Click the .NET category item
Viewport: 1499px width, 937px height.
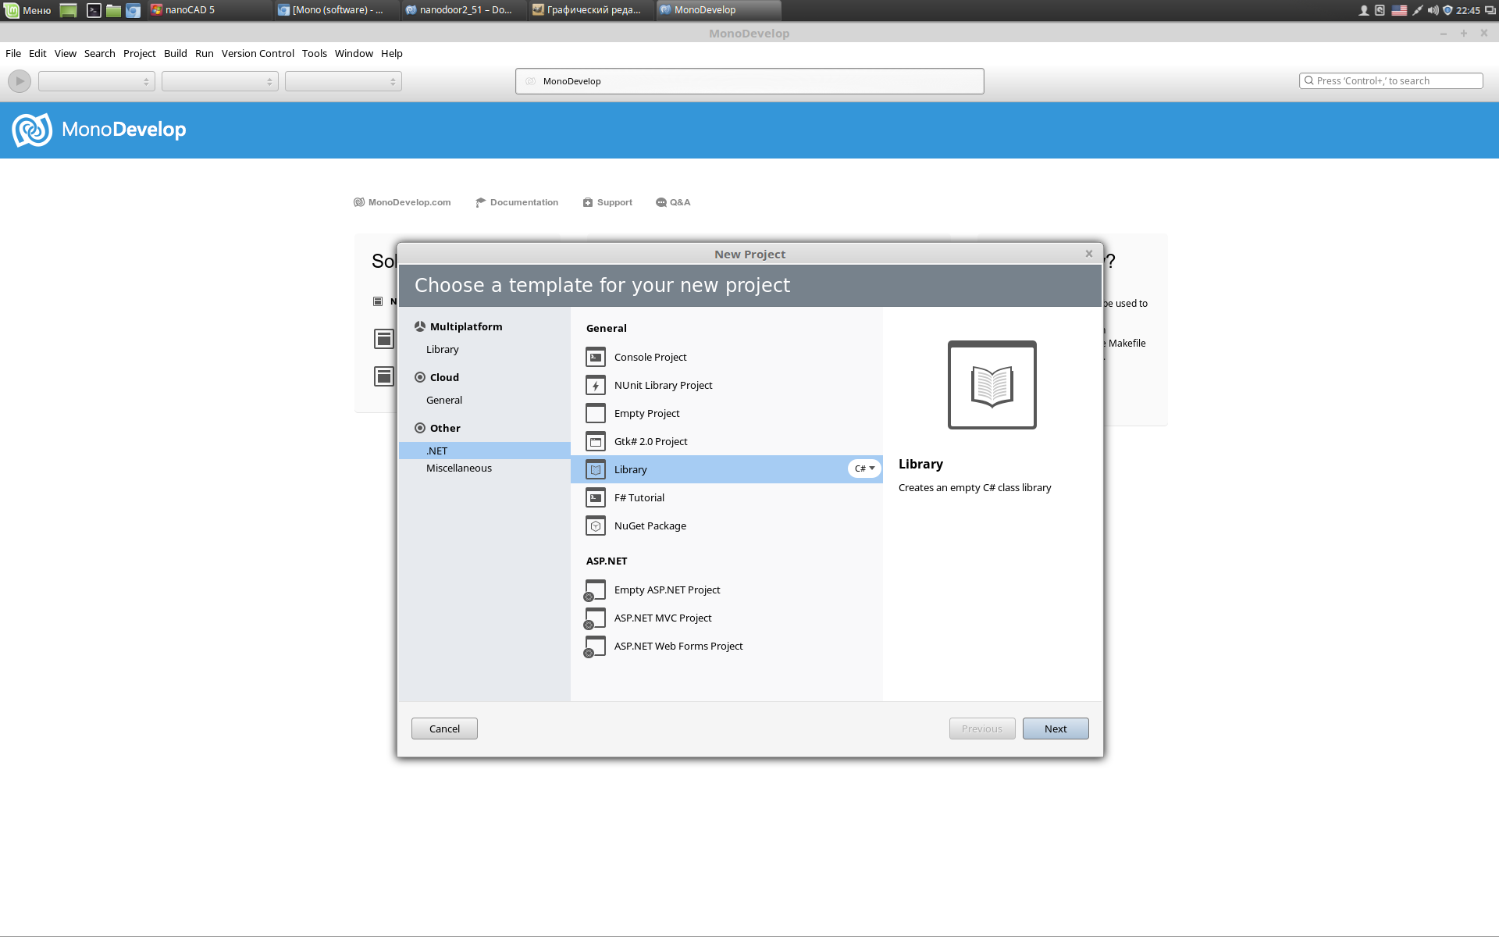click(437, 450)
